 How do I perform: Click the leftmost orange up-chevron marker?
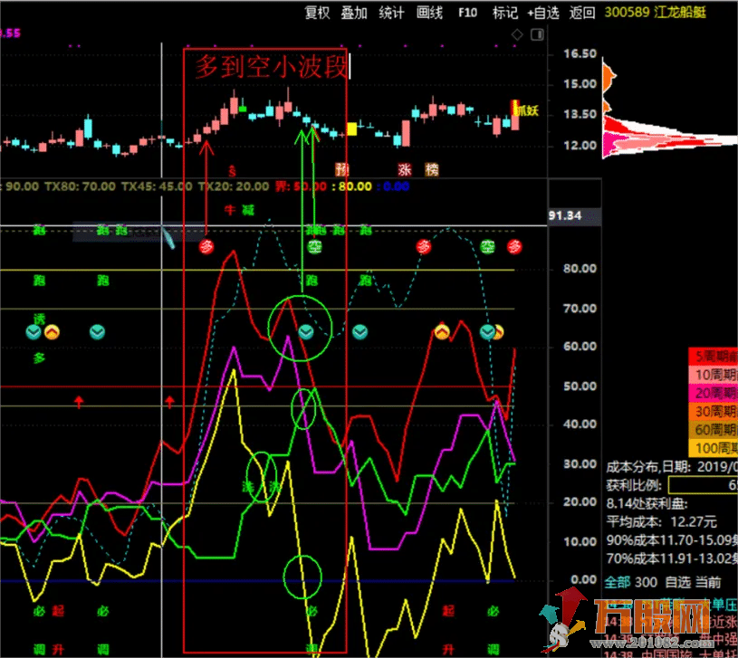click(x=52, y=332)
